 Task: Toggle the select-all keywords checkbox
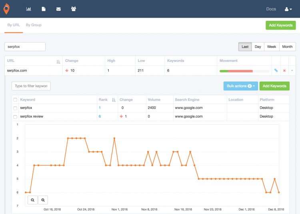pyautogui.click(x=15, y=100)
